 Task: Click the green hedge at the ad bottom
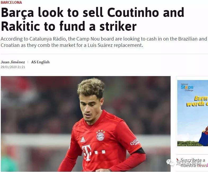click(x=188, y=144)
